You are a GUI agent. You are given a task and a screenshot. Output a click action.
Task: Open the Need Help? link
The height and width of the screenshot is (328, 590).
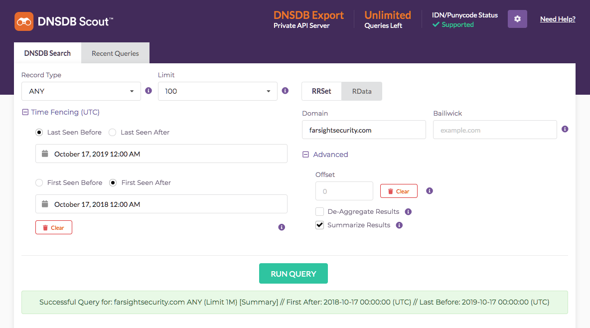coord(558,19)
